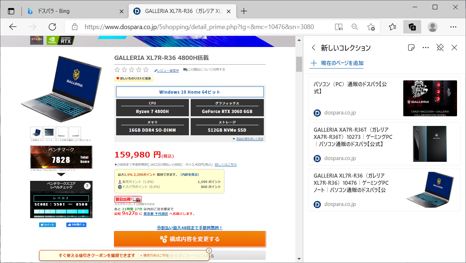Select the first laptop thumbnail image
The width and height of the screenshot is (466, 263).
36,132
